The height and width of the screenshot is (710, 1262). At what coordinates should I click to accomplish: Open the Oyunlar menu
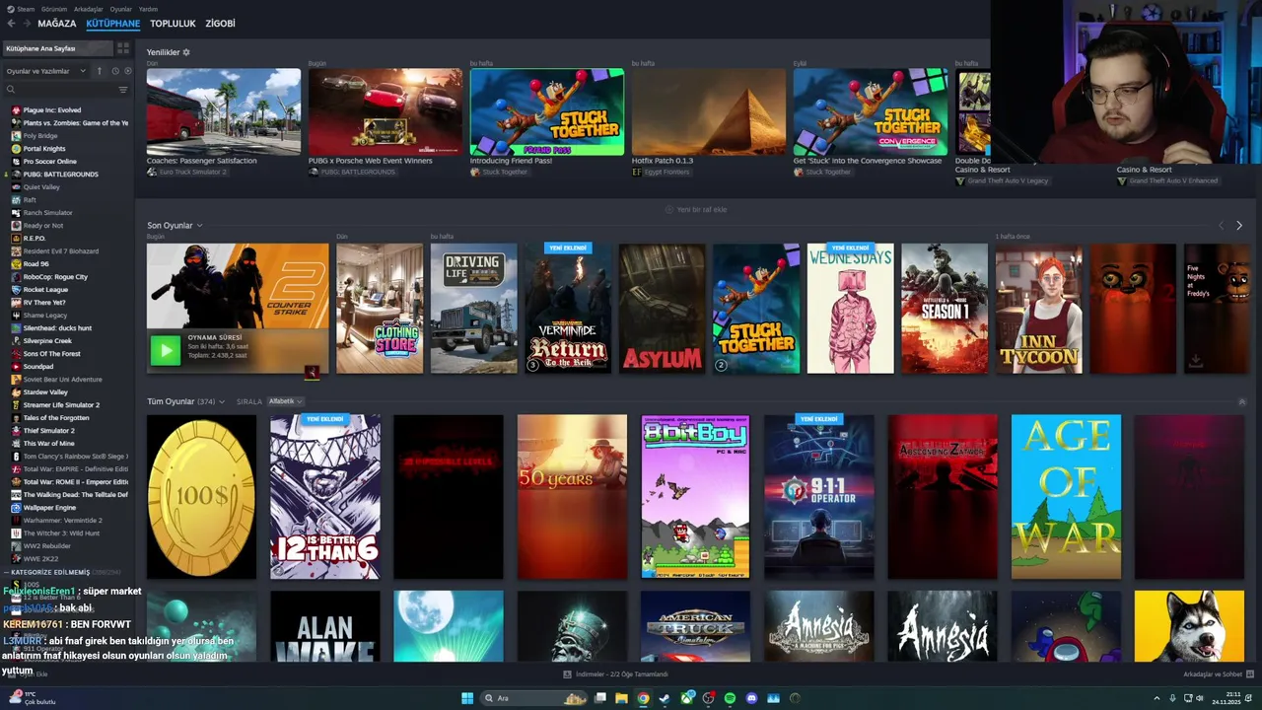pyautogui.click(x=120, y=8)
